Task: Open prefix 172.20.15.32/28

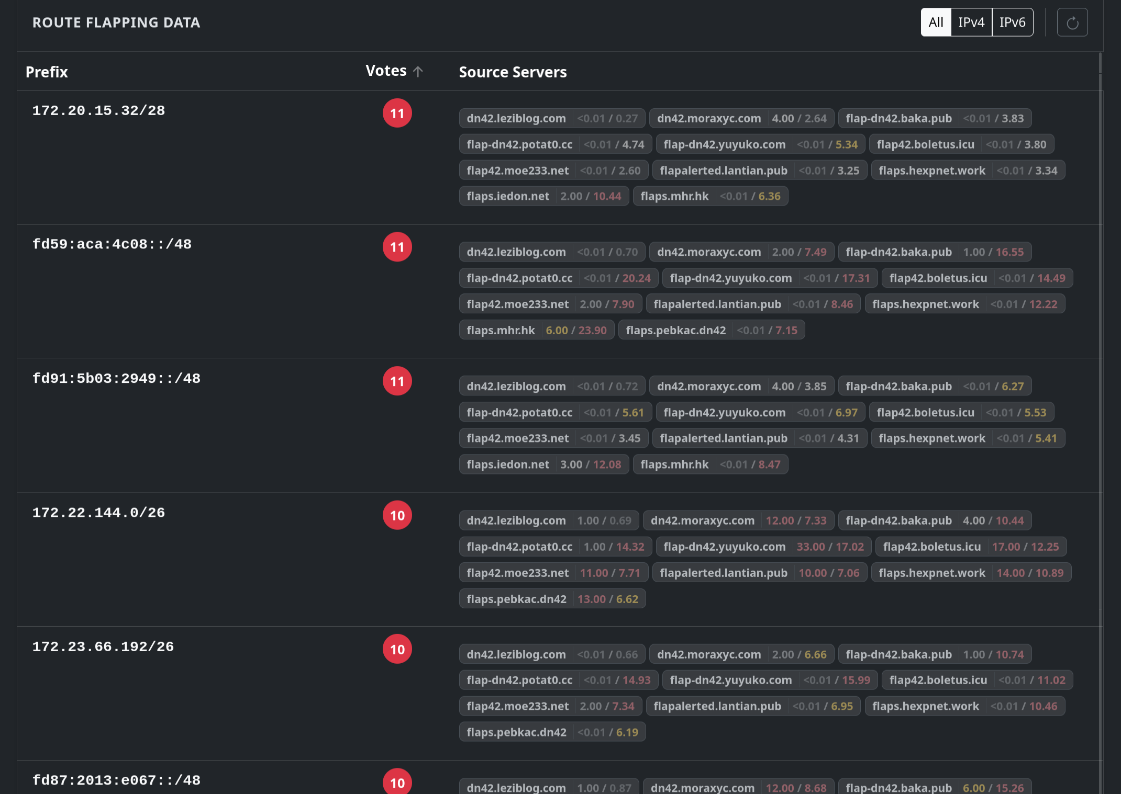Action: [98, 111]
